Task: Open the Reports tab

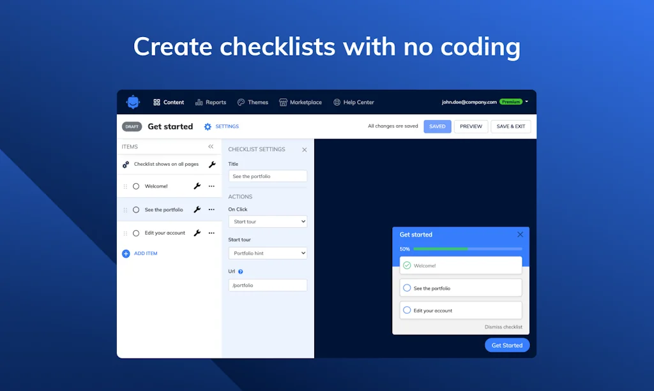Action: (211, 102)
